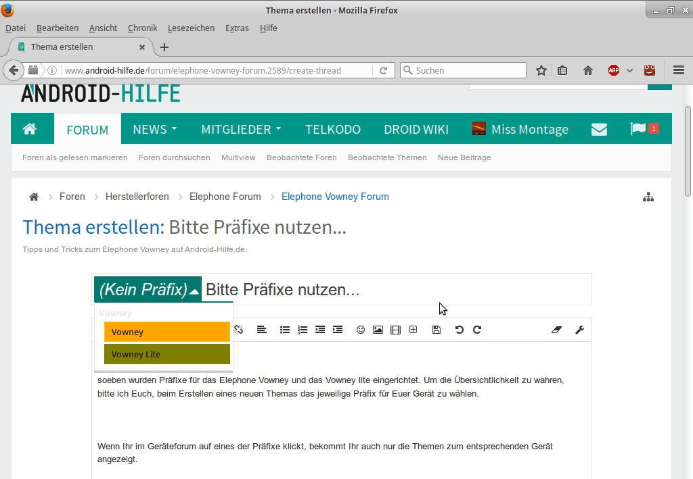Go to DROID WIKI in the navbar
Screen dimensions: 693x479
pyautogui.click(x=416, y=129)
